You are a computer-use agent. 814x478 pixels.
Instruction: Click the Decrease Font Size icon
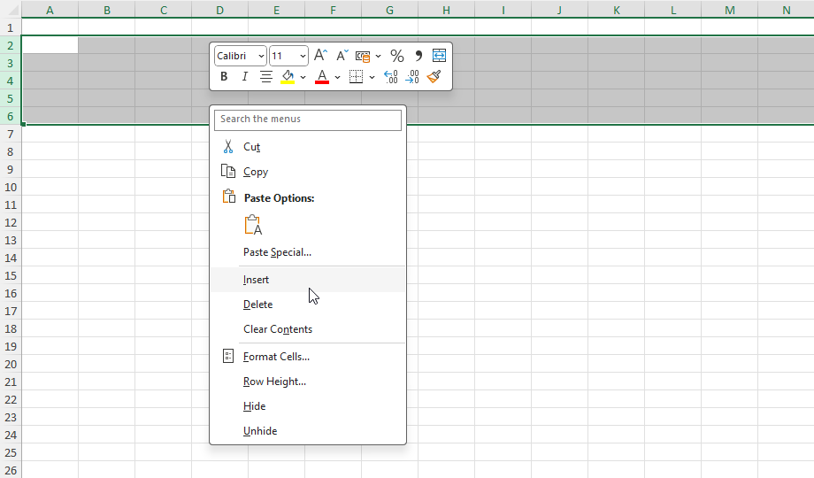[342, 55]
